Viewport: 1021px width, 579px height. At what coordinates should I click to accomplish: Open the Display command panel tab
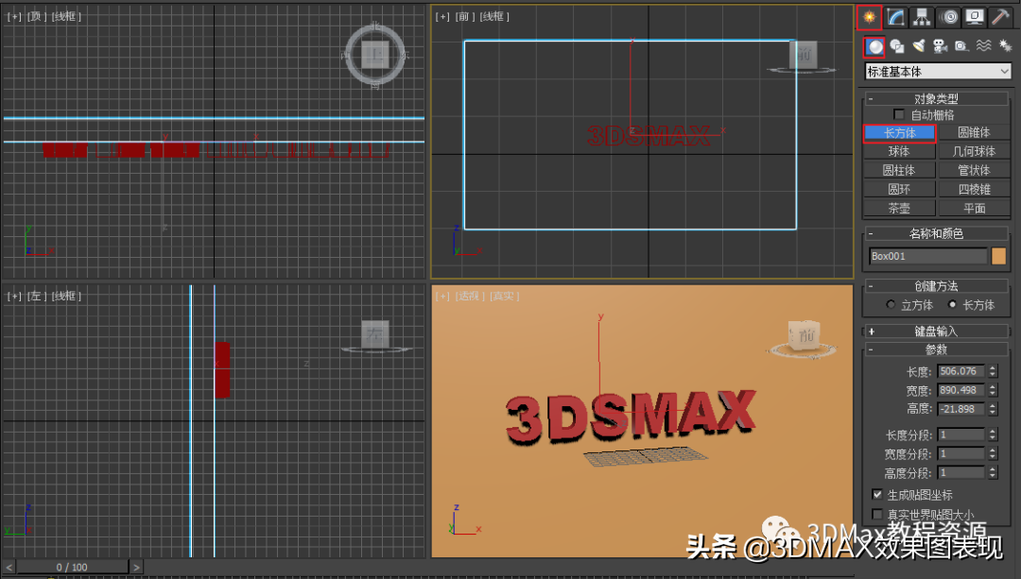coord(975,17)
